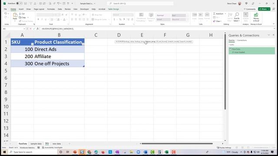Select the cell containing Affiliate

pos(59,56)
